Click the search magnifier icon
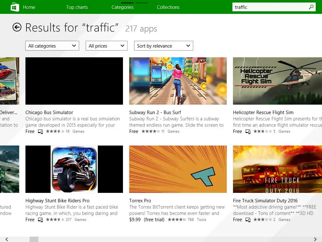 [x=311, y=7]
